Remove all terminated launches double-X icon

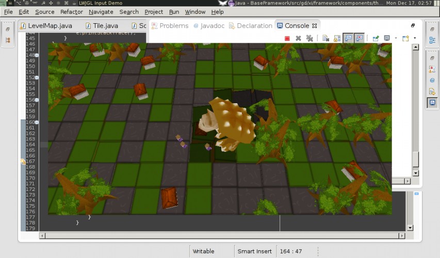[x=309, y=39]
